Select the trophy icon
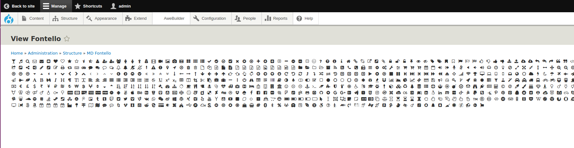This screenshot has height=148, width=574. click(x=475, y=74)
